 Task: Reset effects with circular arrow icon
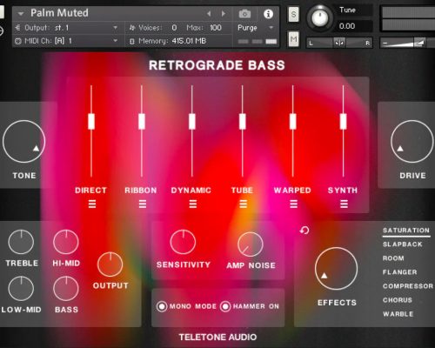[x=304, y=231]
